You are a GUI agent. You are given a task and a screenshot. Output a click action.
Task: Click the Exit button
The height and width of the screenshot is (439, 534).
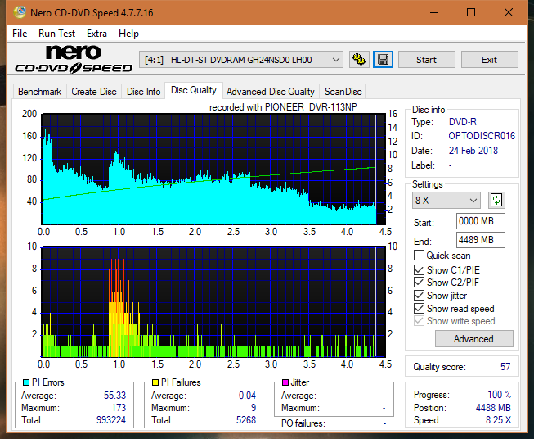489,60
